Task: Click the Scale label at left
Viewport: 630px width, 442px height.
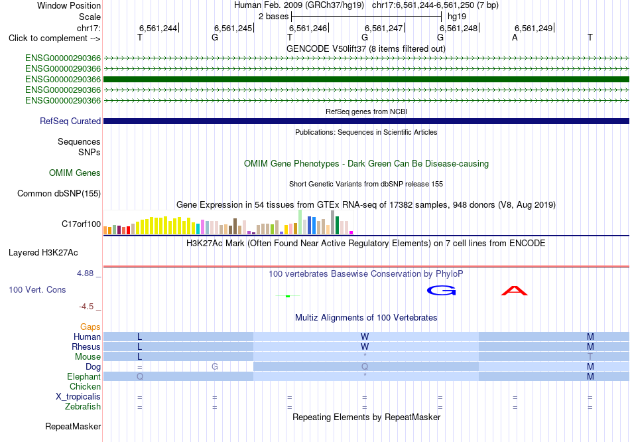Action: click(90, 17)
